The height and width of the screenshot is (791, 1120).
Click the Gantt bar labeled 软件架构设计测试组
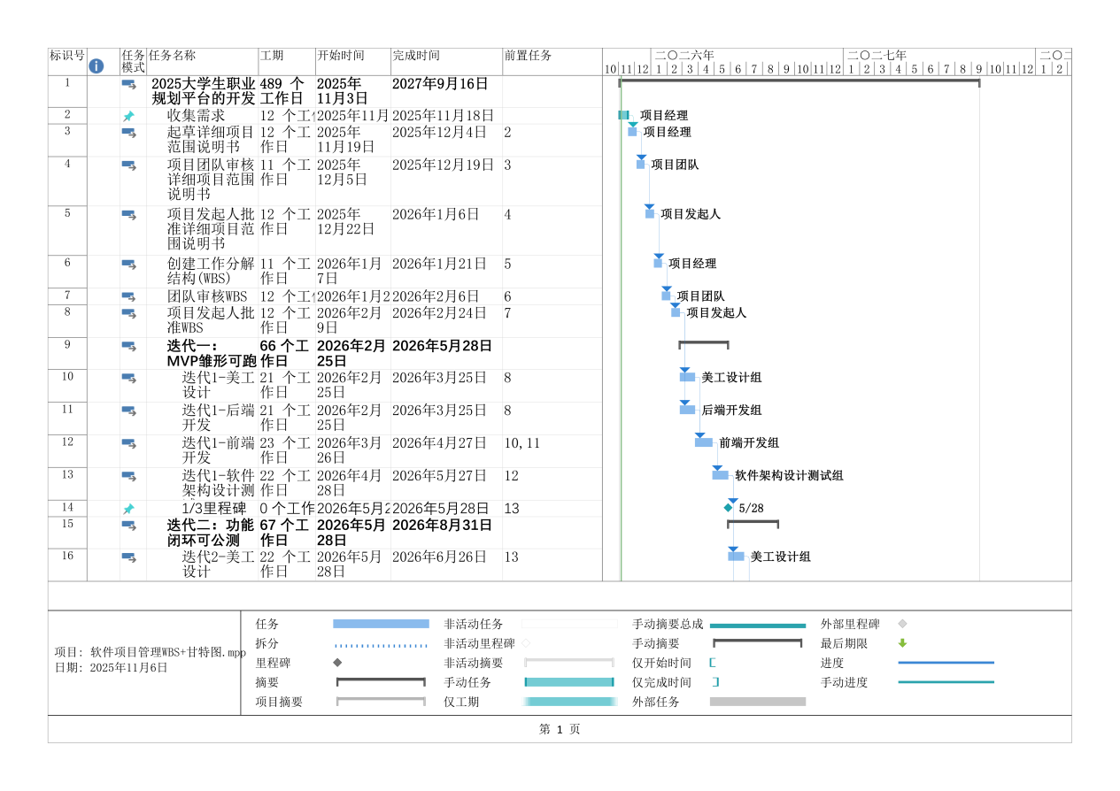(721, 475)
